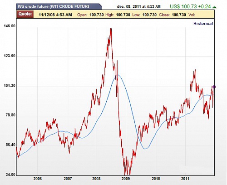Image resolution: width=227 pixels, height=185 pixels.
Task: Click the green up-arrow price change icon
Action: (x=214, y=7)
